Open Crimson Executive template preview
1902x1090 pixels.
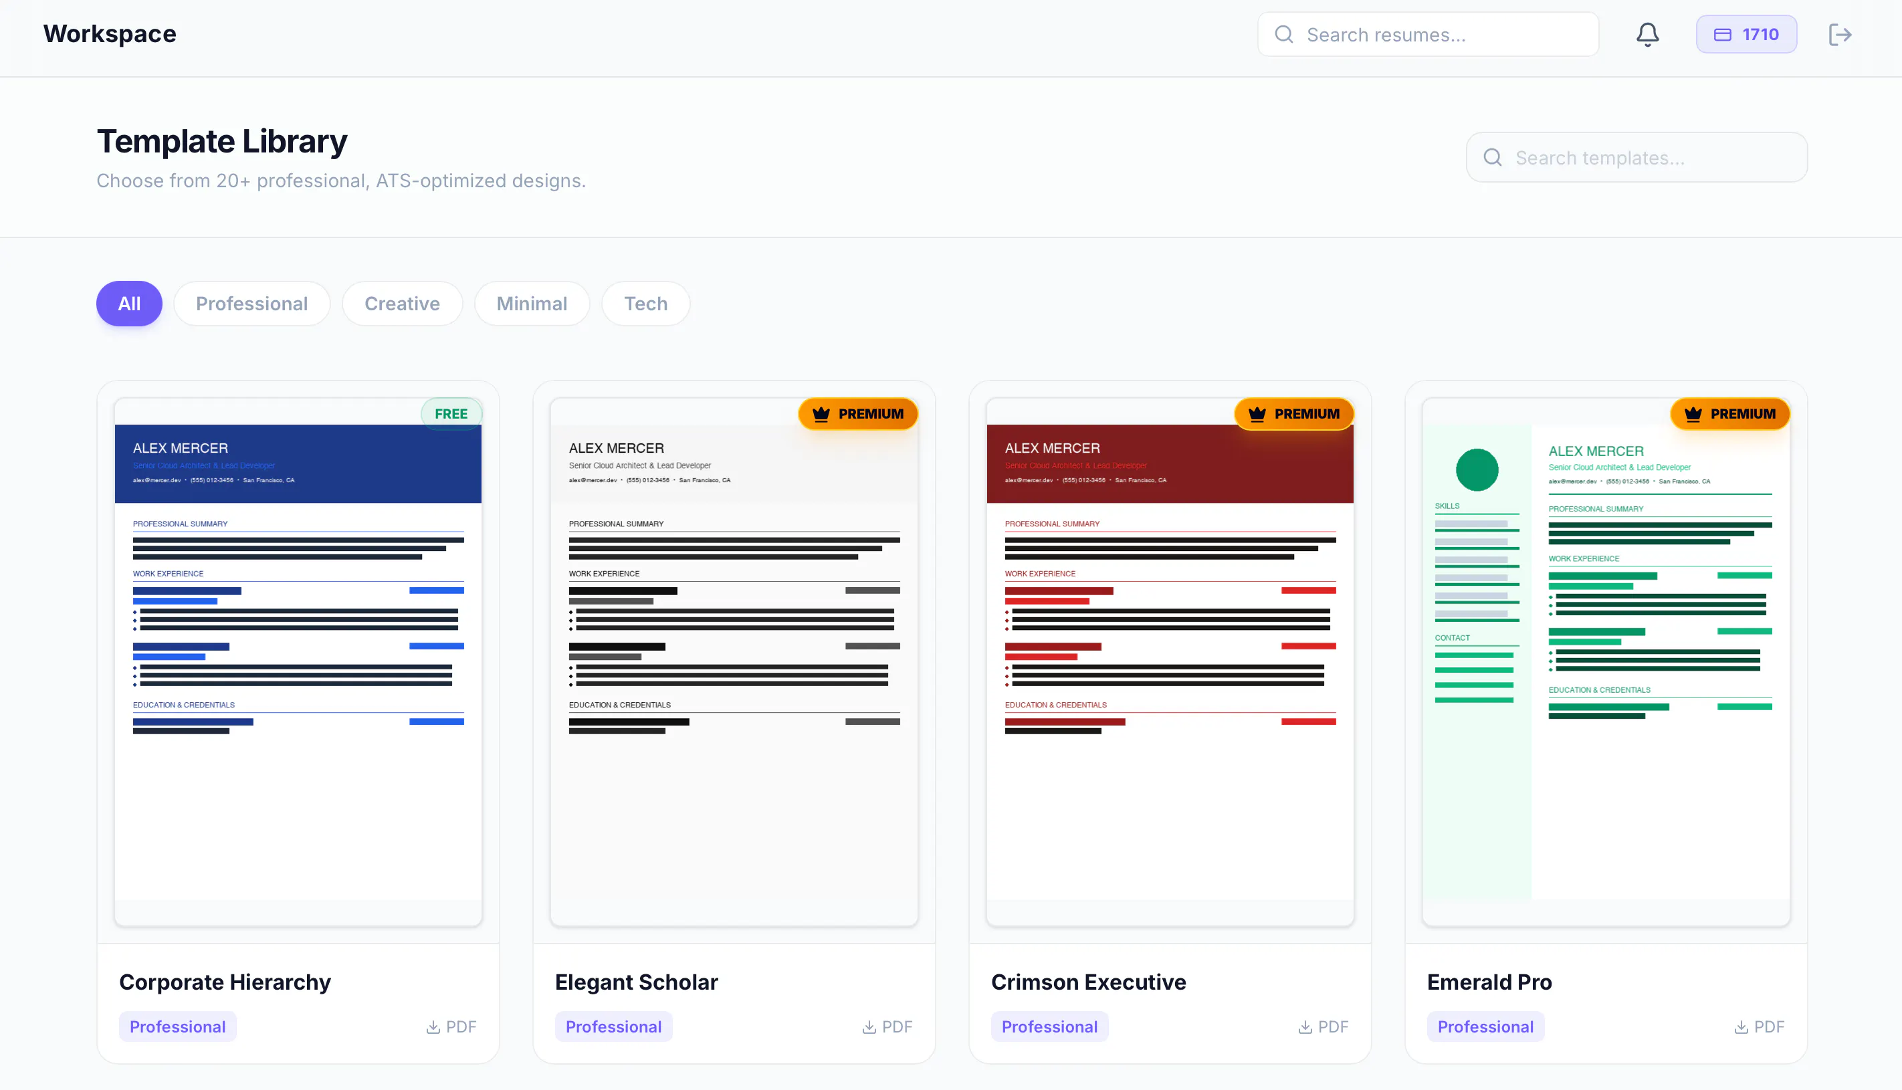click(1170, 662)
